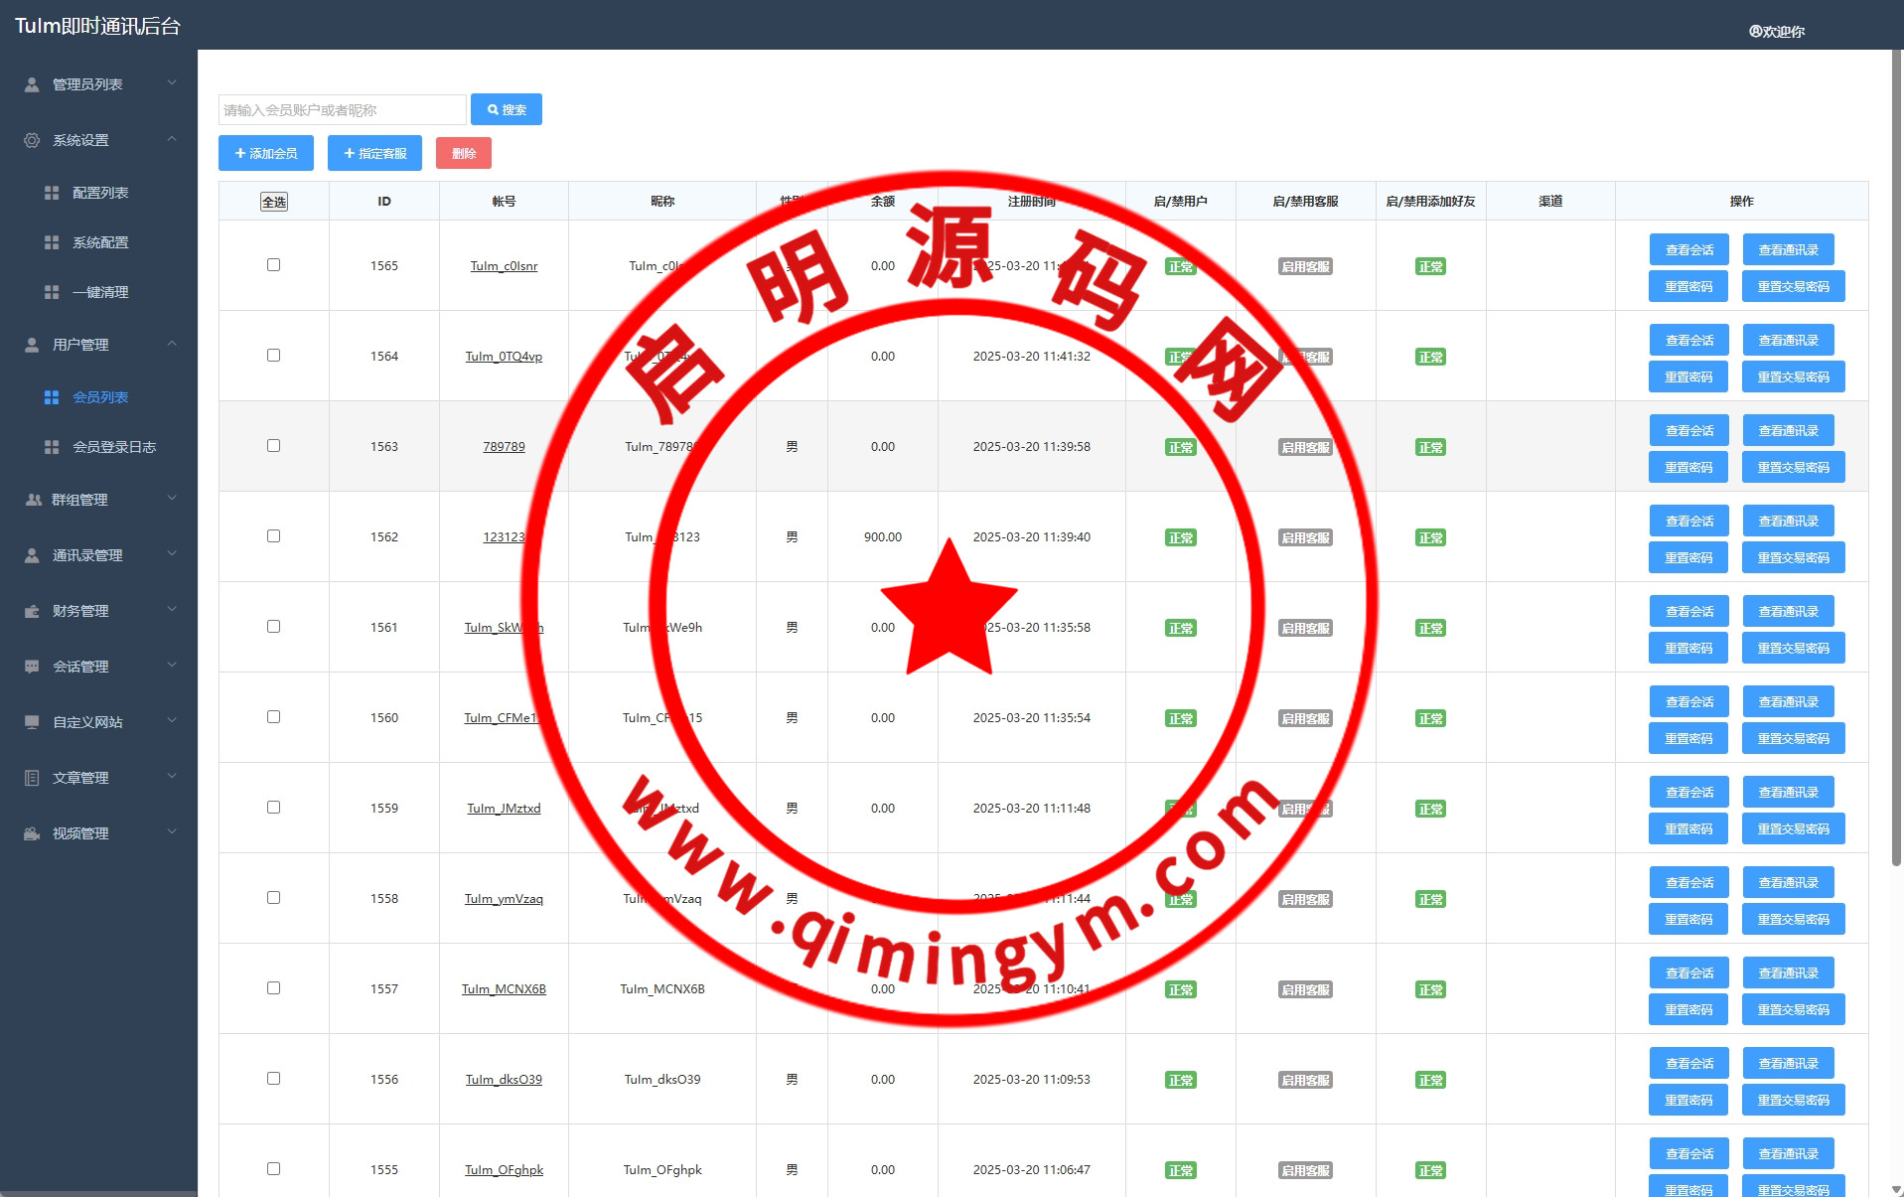Check the checkbox for member ID 1565
Viewport: 1904px width, 1197px height.
pos(273,265)
